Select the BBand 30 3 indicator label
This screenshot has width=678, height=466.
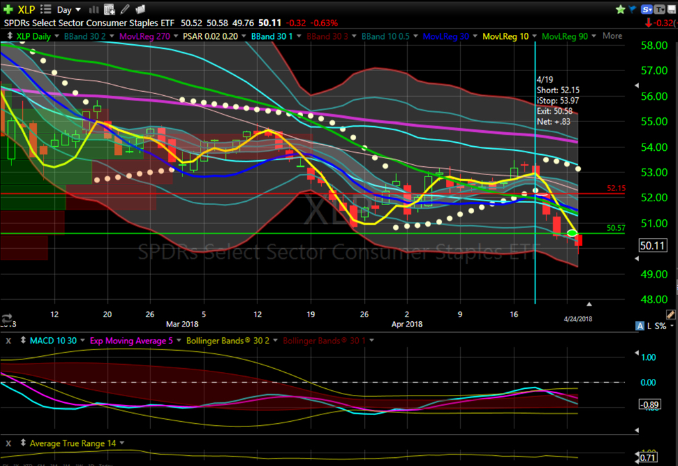[327, 36]
